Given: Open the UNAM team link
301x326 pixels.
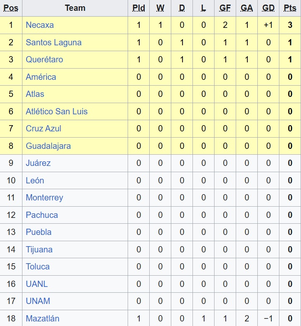Looking at the screenshot, I should point(38,301).
